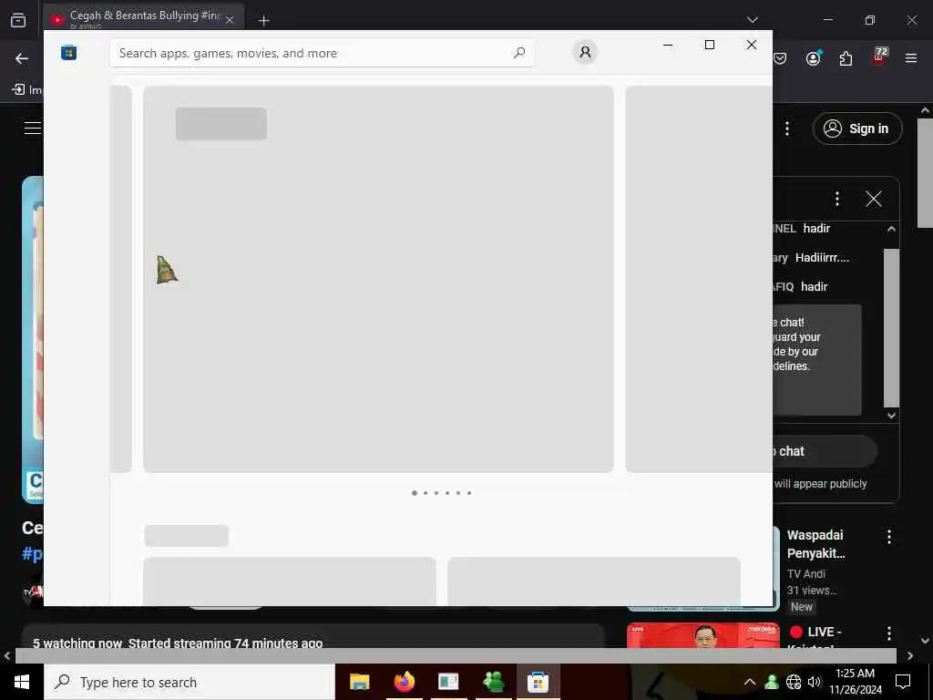The image size is (933, 700).
Task: Open Firefox list all tabs dropdown
Action: click(753, 20)
